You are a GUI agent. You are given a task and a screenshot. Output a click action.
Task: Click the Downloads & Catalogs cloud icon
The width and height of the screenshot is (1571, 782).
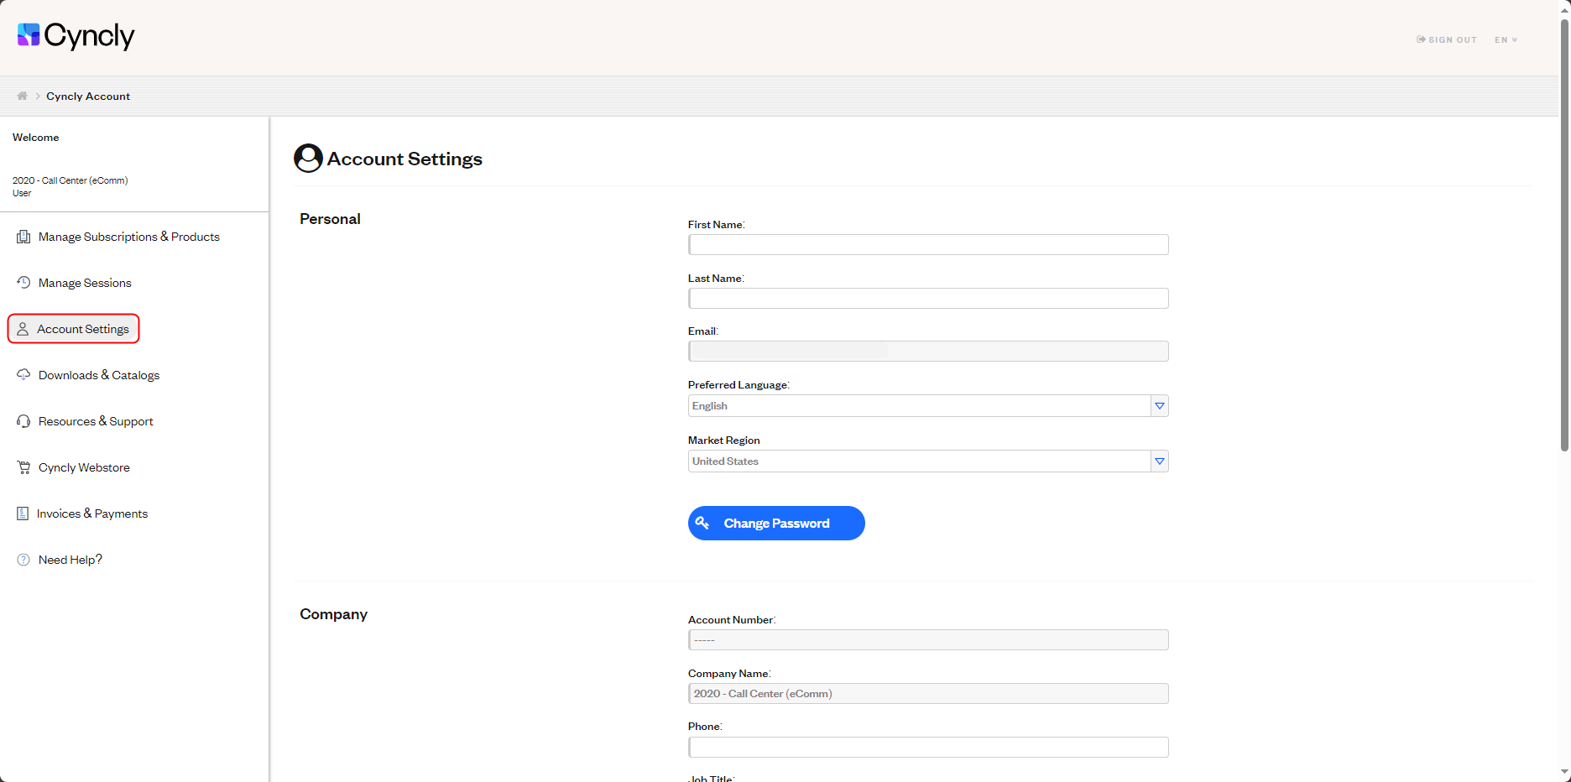tap(23, 374)
